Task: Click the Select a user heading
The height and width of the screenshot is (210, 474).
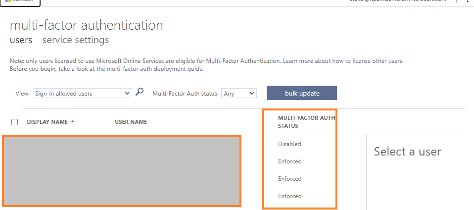Action: [408, 151]
